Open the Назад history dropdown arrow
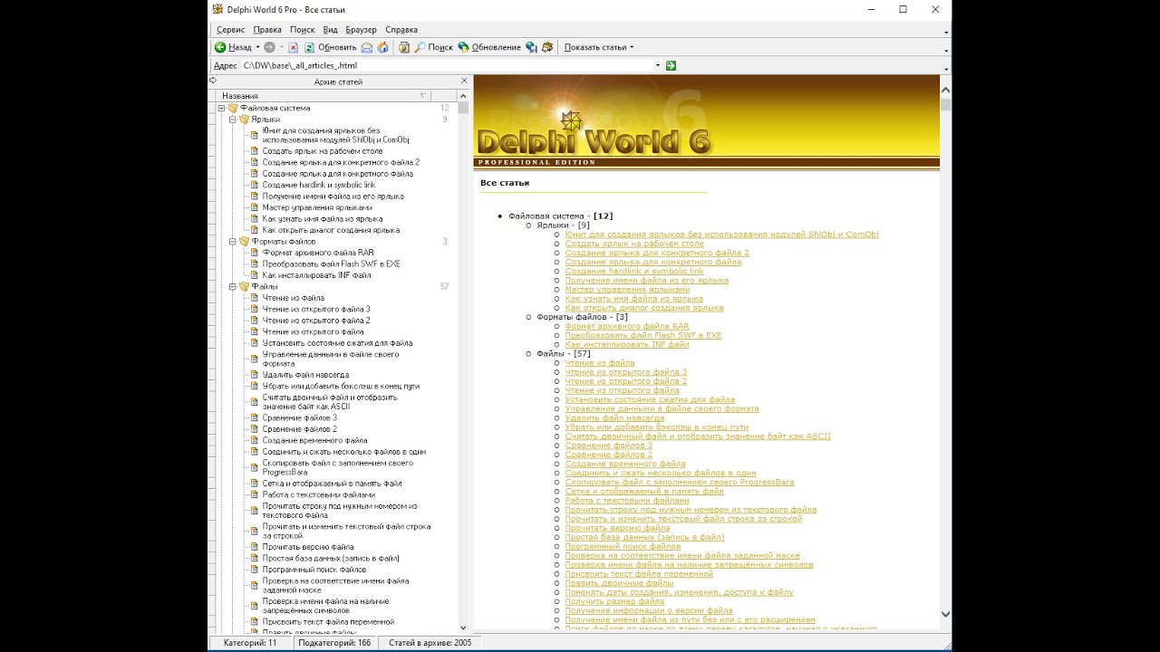Image resolution: width=1160 pixels, height=652 pixels. tap(257, 47)
